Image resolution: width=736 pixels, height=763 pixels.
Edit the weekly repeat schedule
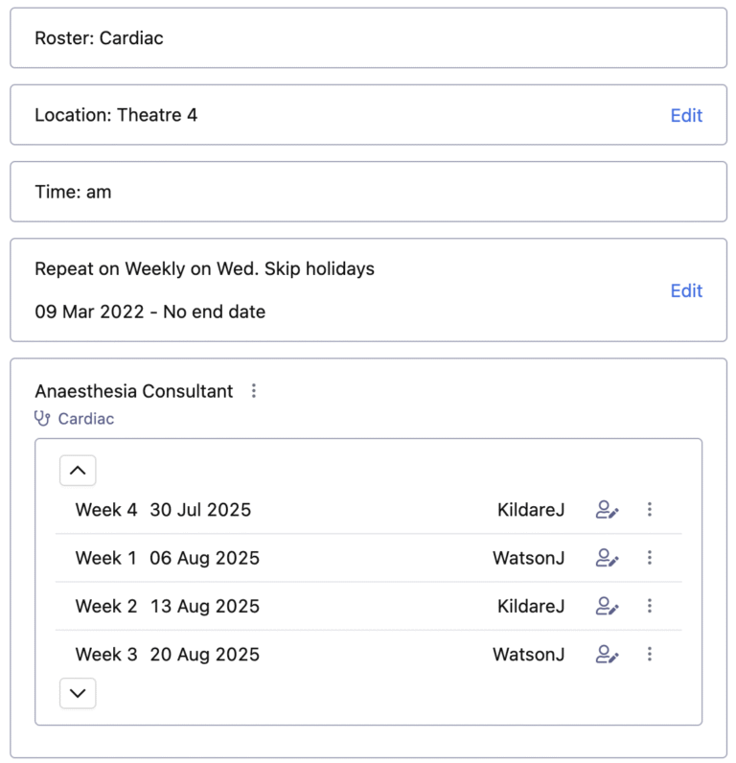pos(686,290)
